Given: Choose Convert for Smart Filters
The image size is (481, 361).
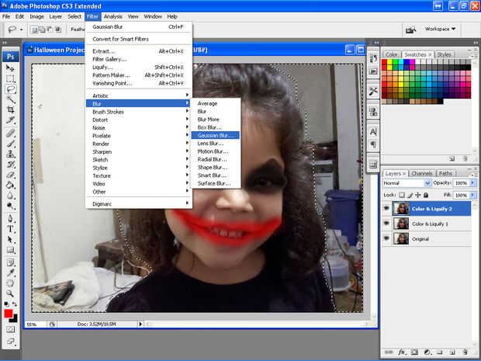Looking at the screenshot, I should tap(139, 39).
